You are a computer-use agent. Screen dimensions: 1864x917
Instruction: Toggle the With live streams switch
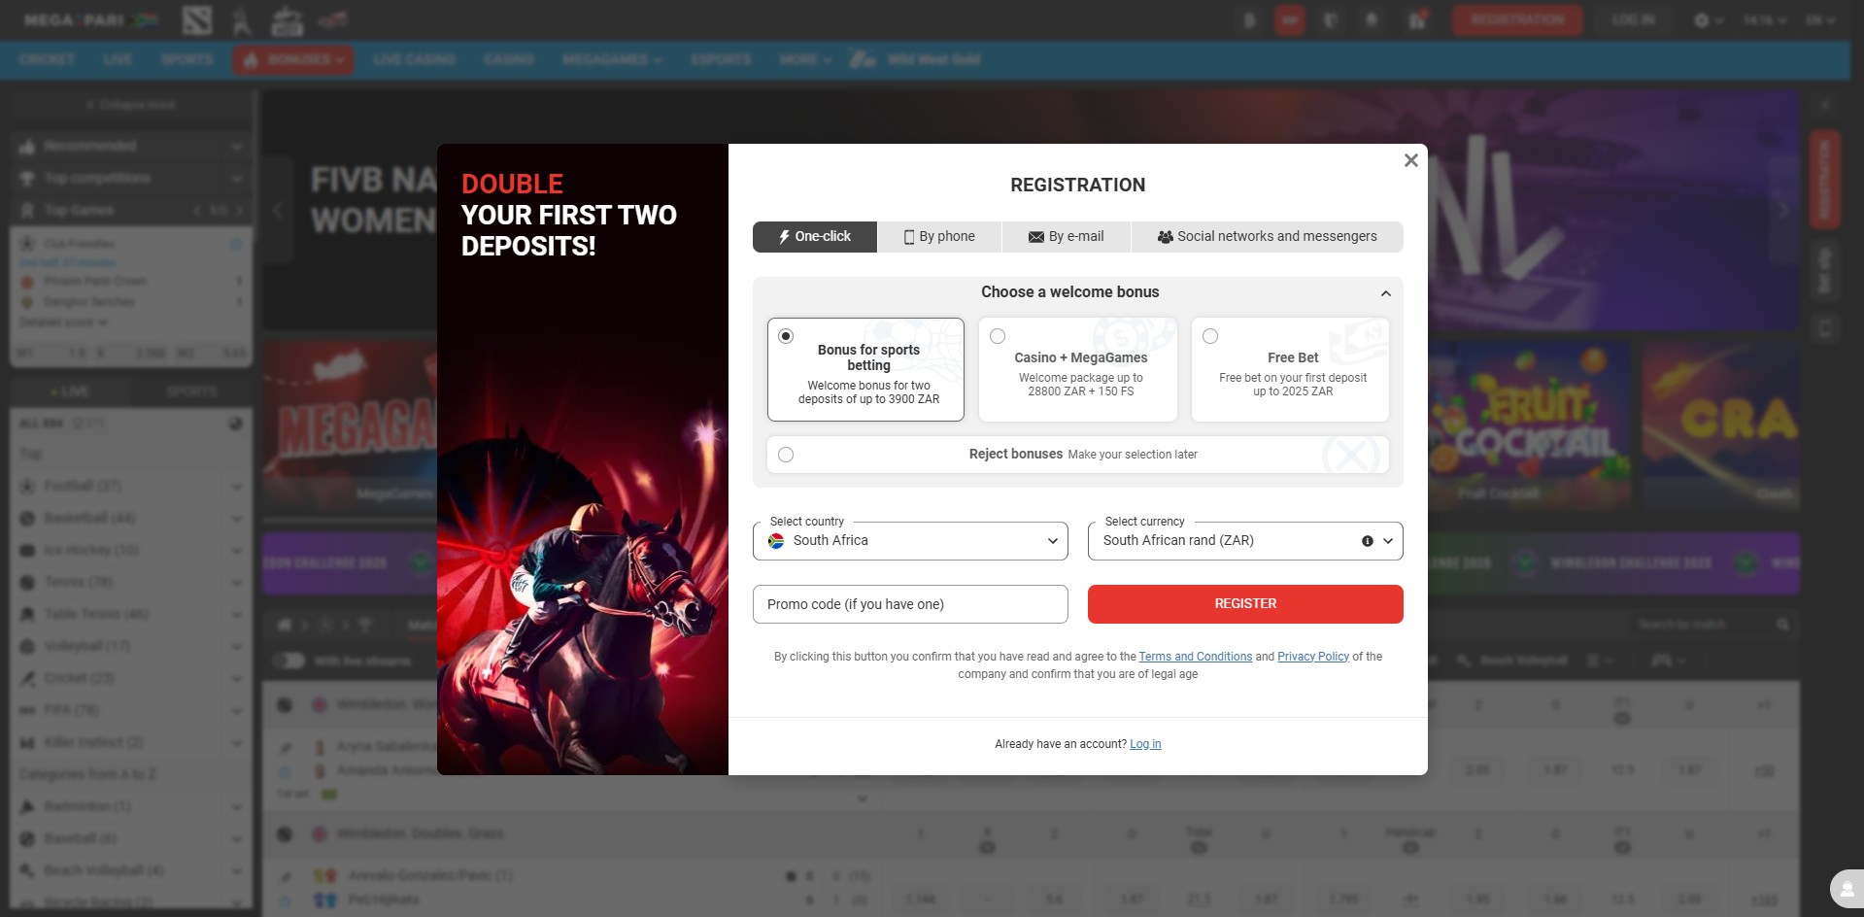click(291, 661)
